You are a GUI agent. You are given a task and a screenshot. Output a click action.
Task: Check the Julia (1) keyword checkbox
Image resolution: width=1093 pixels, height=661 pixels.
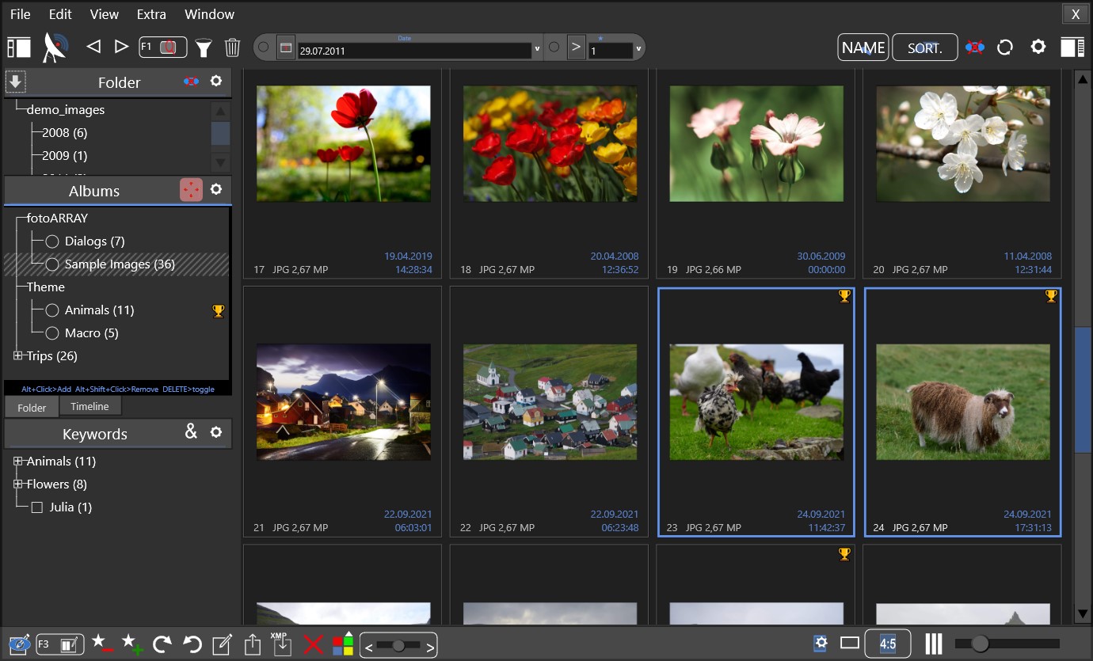pyautogui.click(x=36, y=507)
